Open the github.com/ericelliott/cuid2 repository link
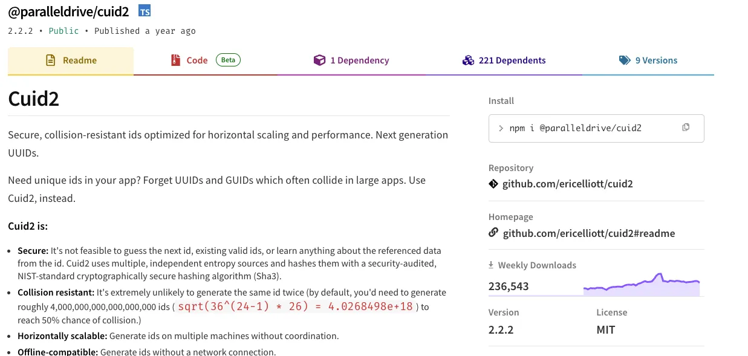Image resolution: width=748 pixels, height=356 pixels. (567, 184)
